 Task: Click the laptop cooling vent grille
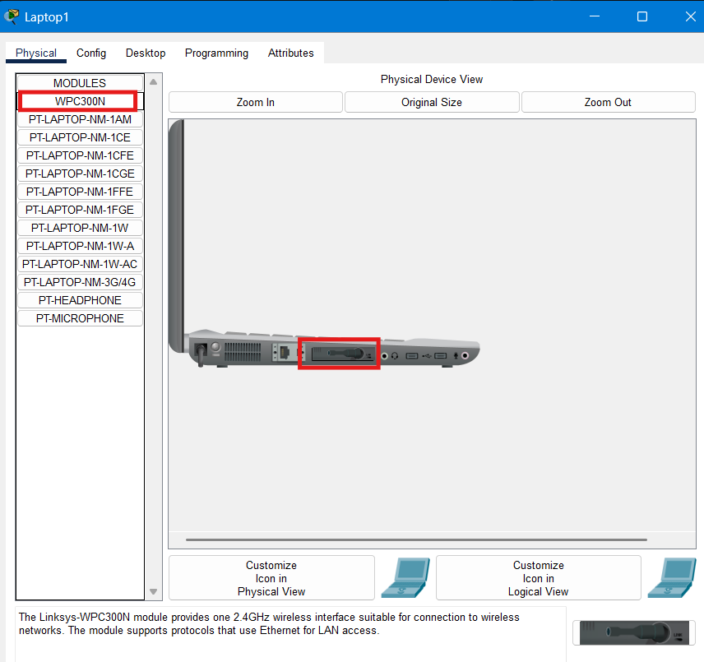click(x=243, y=352)
